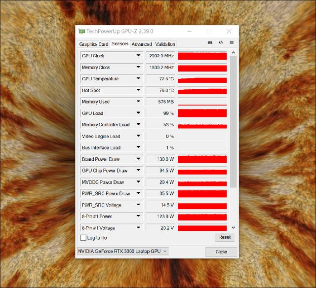Click the scrollbar down arrow

(x=234, y=228)
